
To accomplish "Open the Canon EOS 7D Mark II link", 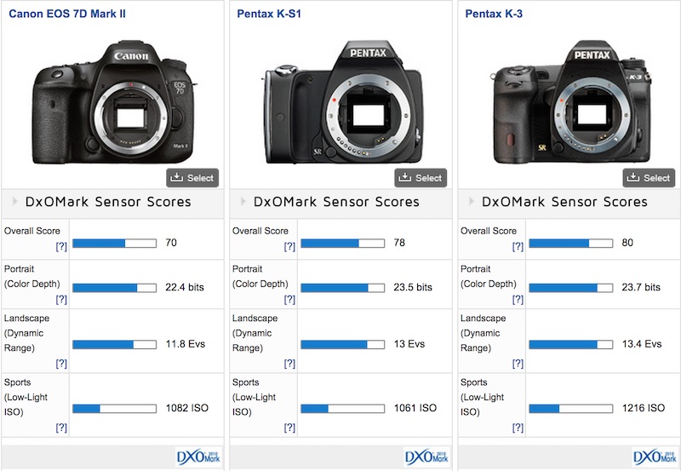I will [67, 14].
